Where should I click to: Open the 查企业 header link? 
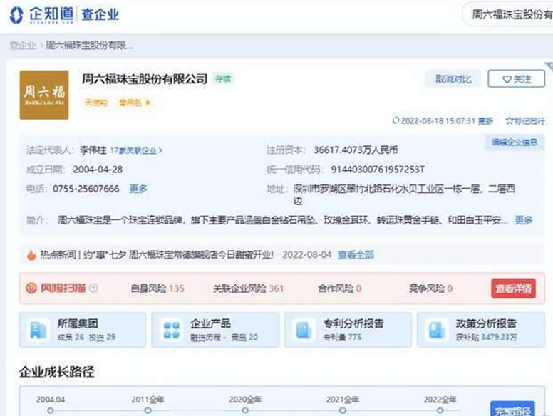[100, 15]
